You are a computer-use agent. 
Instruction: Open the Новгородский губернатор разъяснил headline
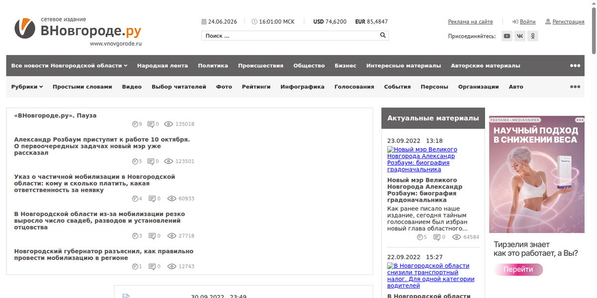[103, 254]
